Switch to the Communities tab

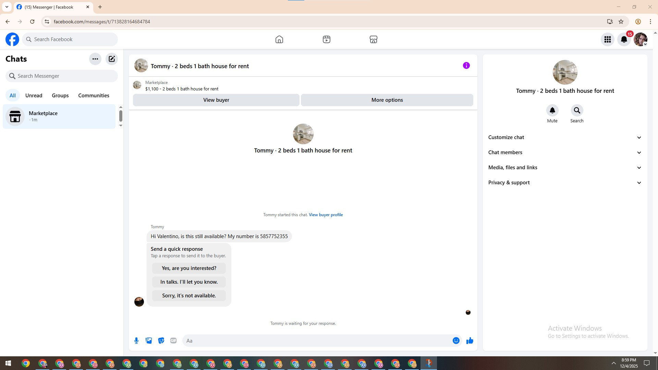[94, 96]
